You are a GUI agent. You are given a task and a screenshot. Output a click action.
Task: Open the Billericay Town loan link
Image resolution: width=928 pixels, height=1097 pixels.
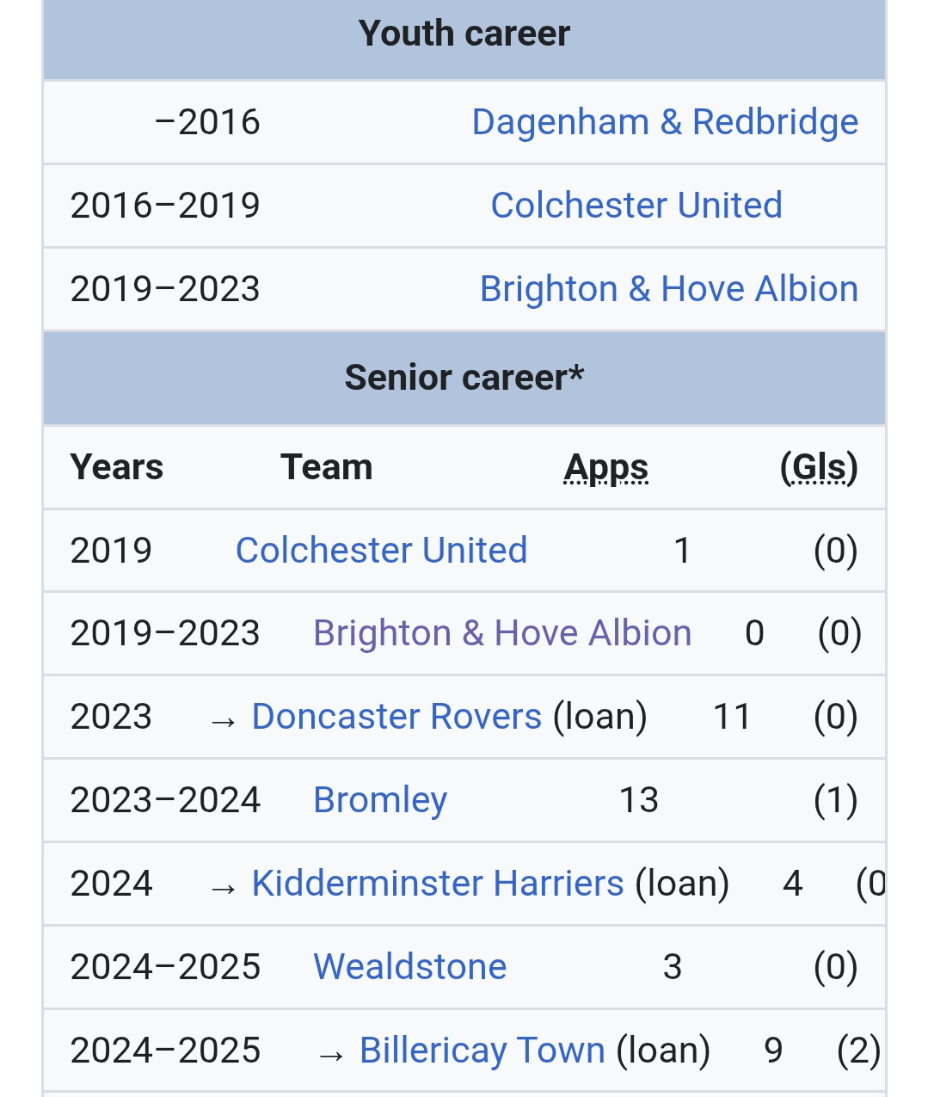click(482, 1051)
